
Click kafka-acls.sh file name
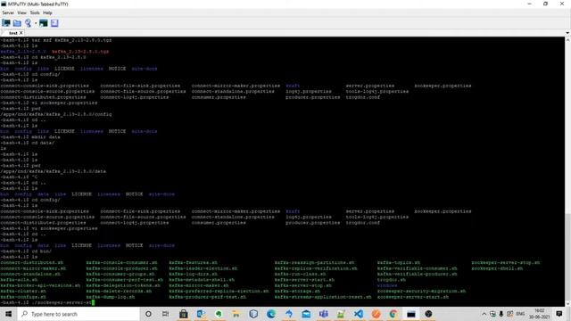[19, 280]
